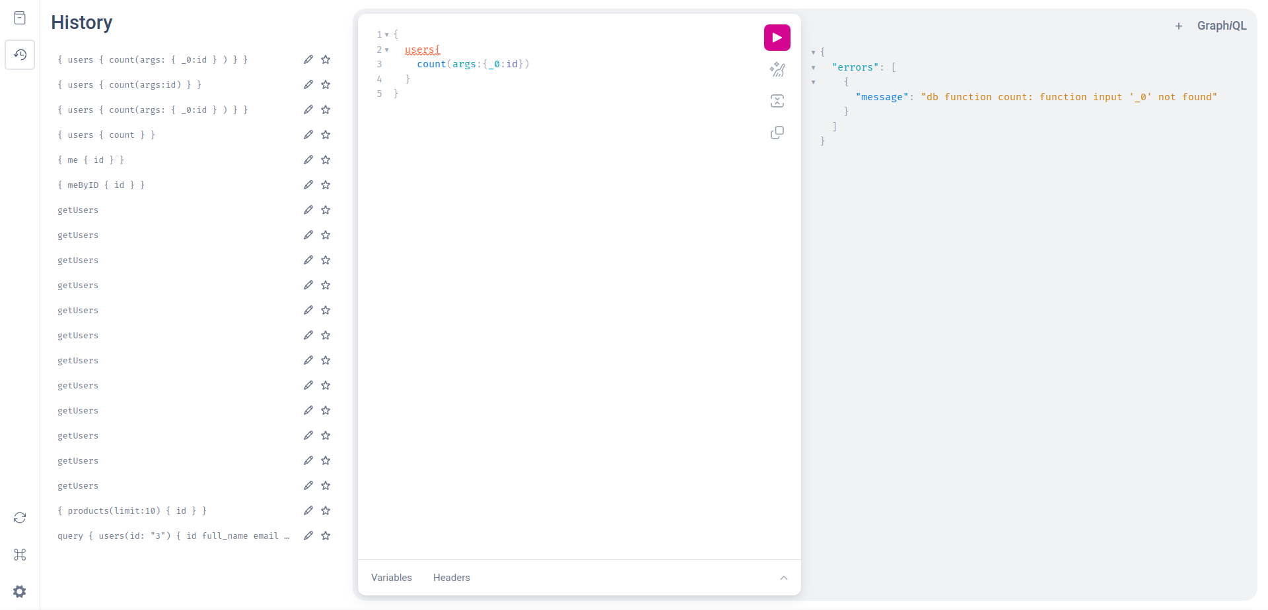Copy the query via the copy icon
The height and width of the screenshot is (610, 1268).
coord(777,133)
